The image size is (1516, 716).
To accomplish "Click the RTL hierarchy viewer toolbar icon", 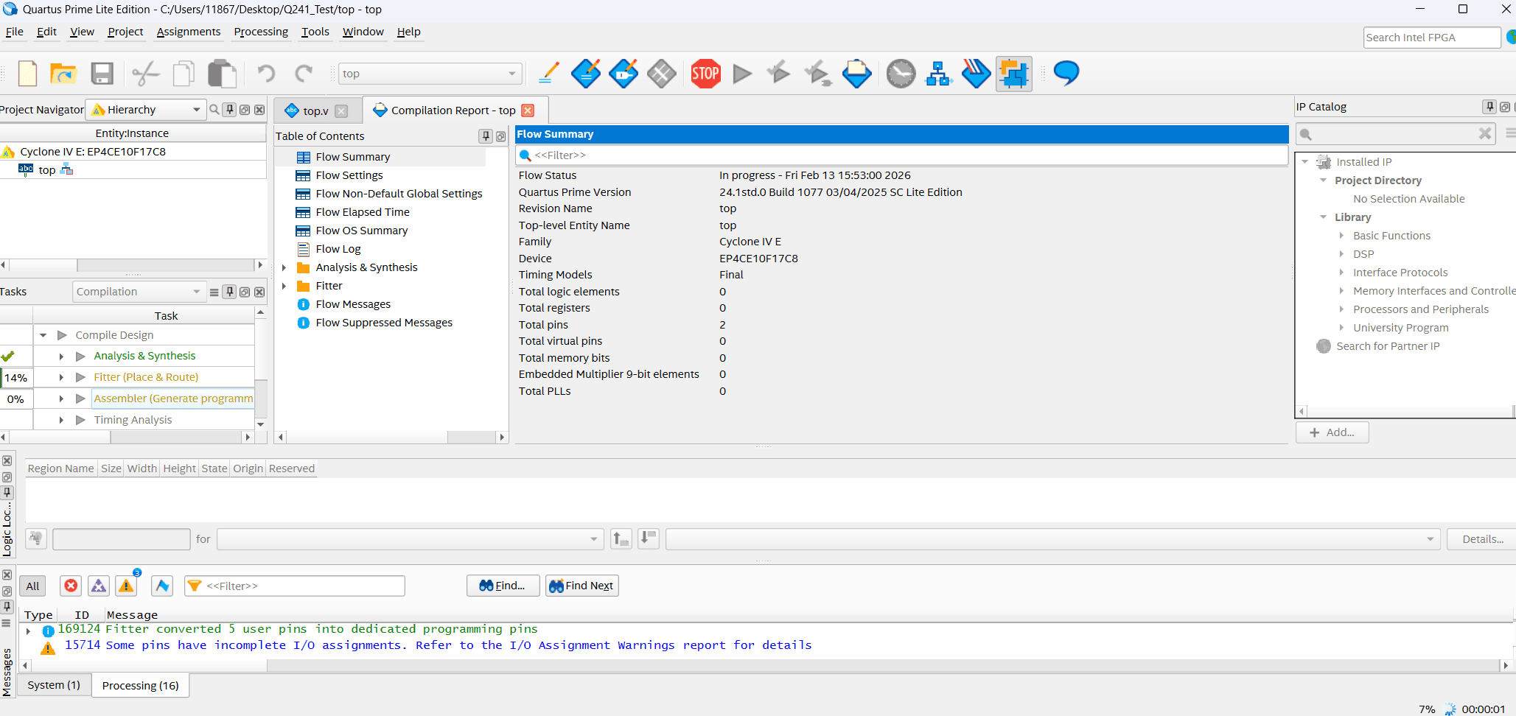I will point(938,74).
